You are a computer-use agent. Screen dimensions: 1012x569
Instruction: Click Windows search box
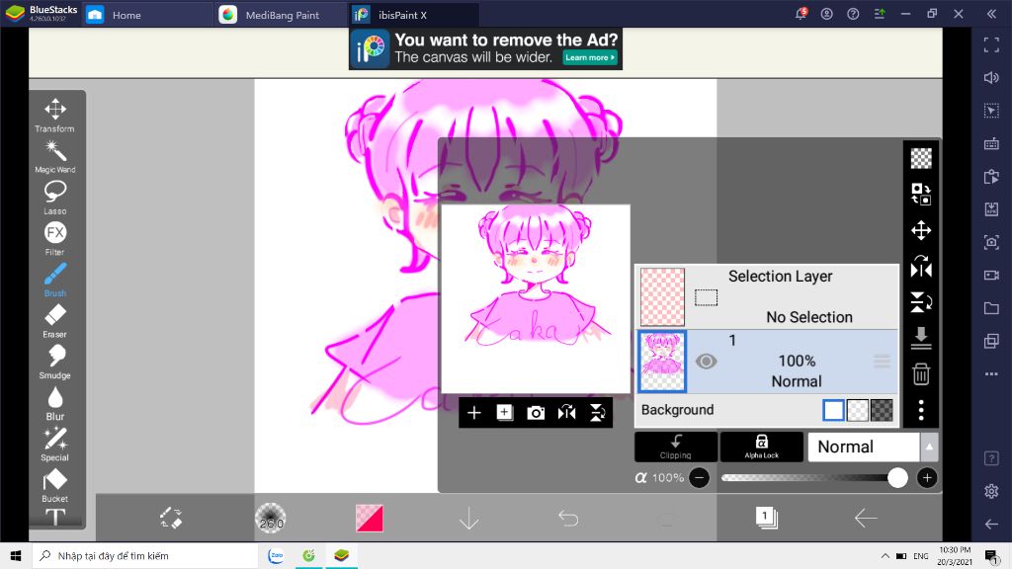pos(145,555)
